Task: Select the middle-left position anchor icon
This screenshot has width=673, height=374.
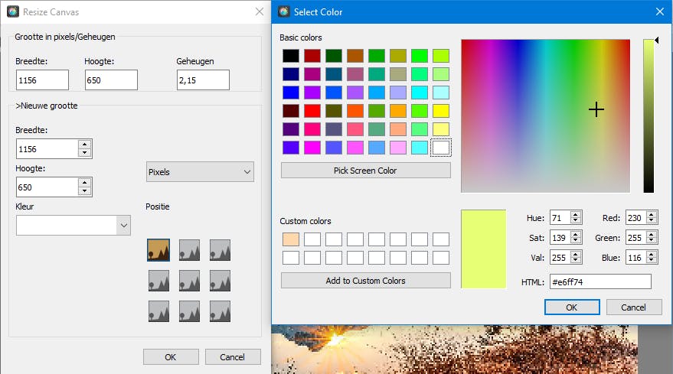Action: coord(158,281)
